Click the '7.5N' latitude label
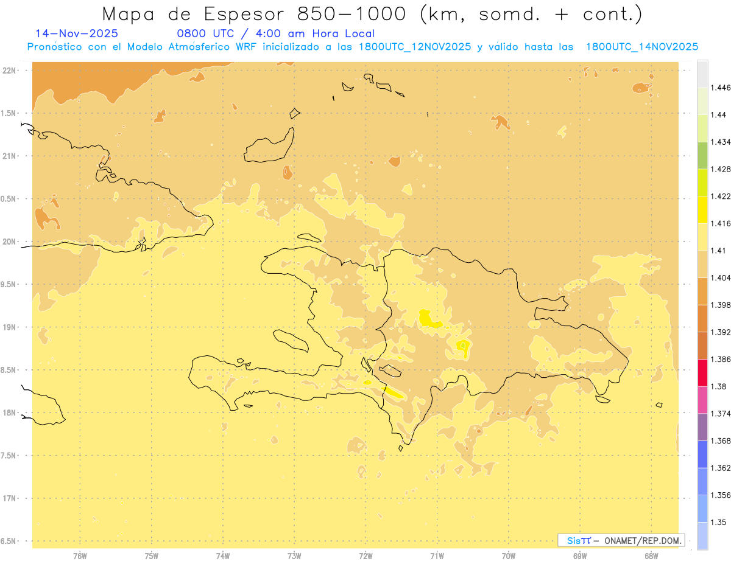 (9, 456)
